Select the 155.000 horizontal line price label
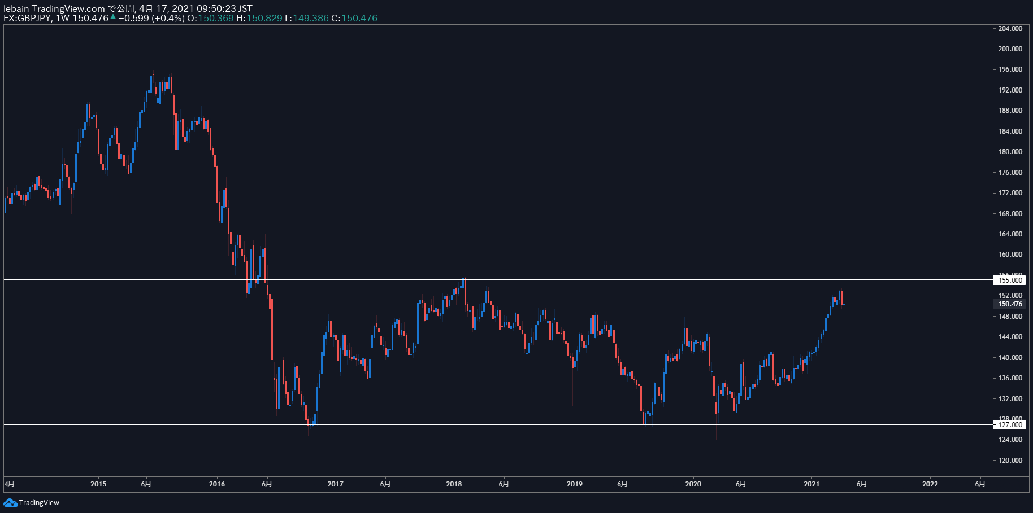The image size is (1033, 513). tap(1010, 280)
